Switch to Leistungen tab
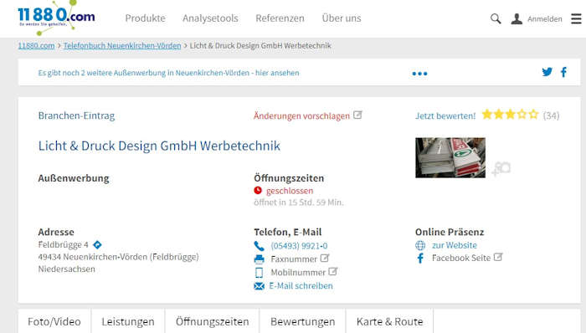This screenshot has width=586, height=333. tap(128, 321)
